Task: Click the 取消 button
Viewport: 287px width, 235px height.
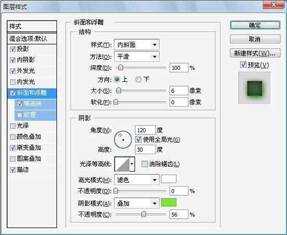Action: 255,39
